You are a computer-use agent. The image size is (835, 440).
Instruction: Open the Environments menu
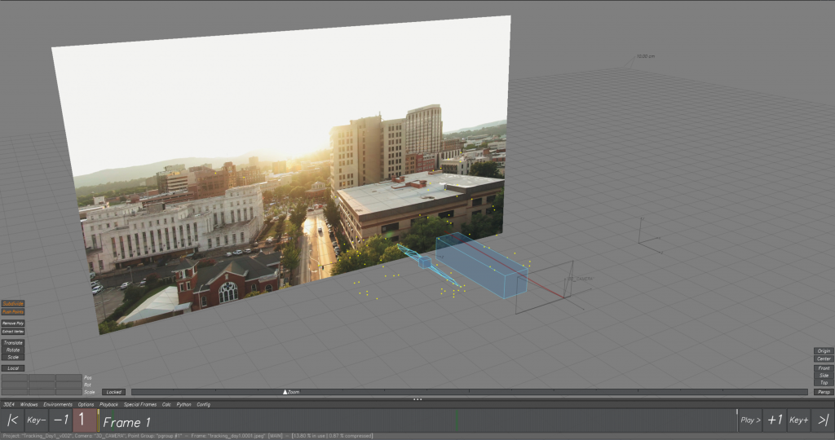[x=58, y=404]
